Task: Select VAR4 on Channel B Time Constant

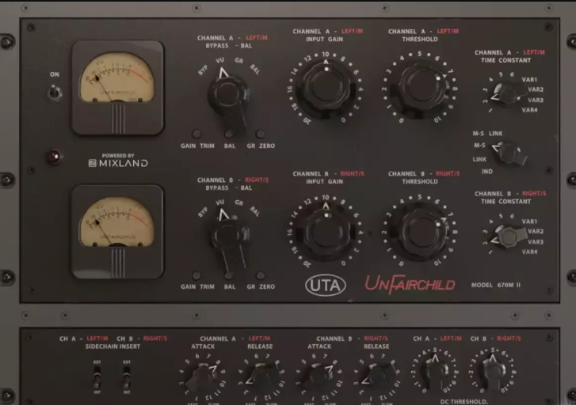Action: click(x=529, y=252)
